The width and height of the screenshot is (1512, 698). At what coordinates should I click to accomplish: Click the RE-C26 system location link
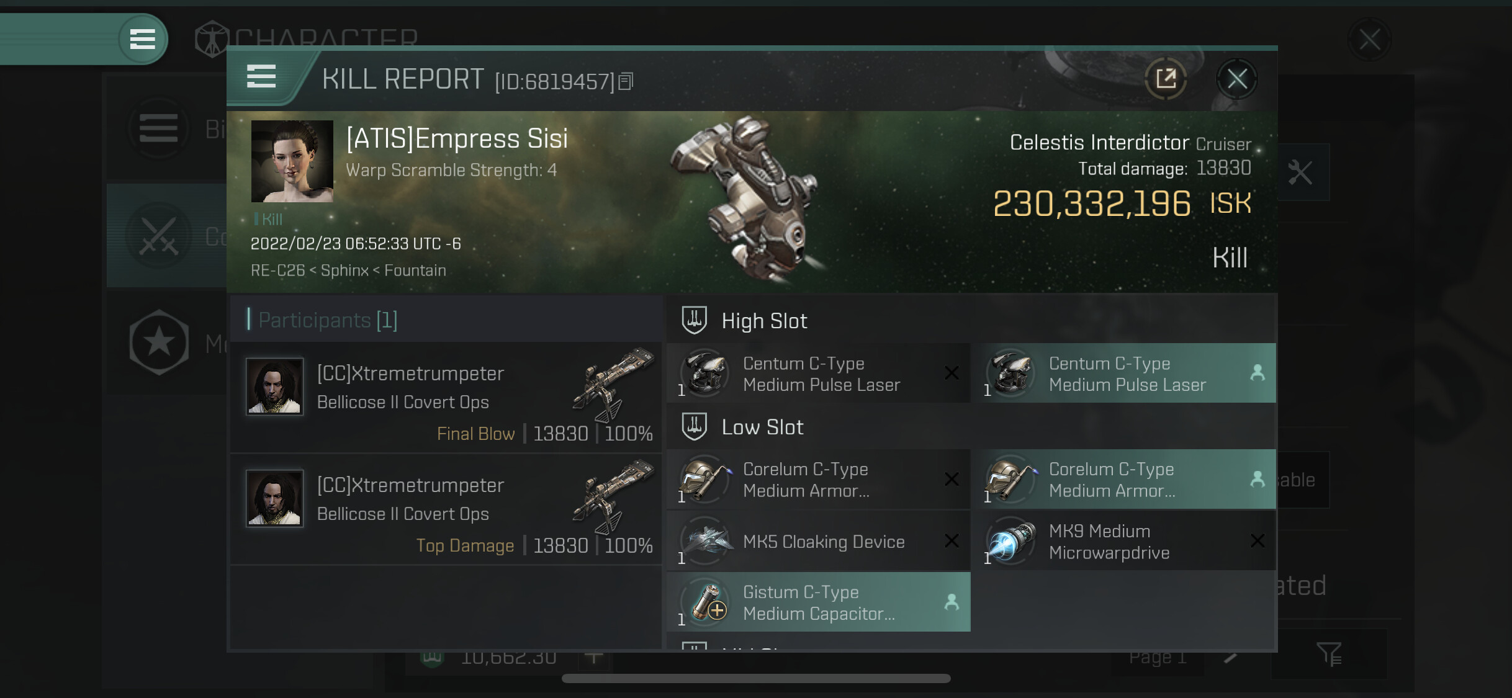pos(277,271)
